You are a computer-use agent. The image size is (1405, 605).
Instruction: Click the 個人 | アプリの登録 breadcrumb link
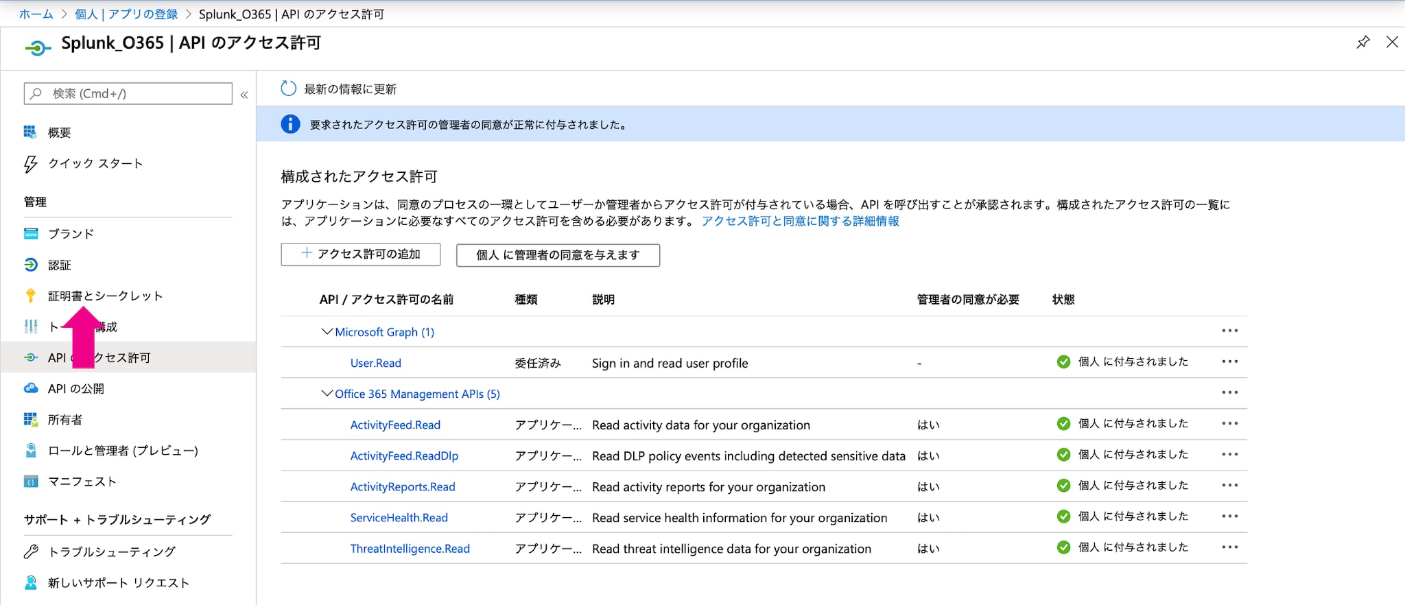[x=126, y=14]
